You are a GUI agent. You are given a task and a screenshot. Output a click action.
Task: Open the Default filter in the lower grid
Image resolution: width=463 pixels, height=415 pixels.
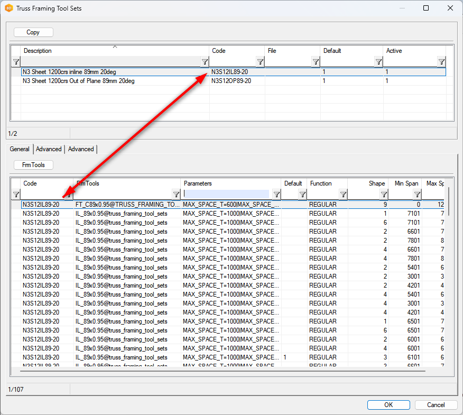(x=302, y=195)
